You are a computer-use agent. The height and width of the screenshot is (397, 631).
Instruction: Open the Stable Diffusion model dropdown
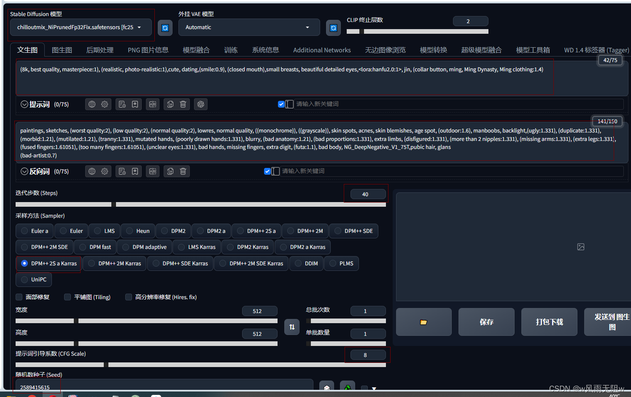81,27
